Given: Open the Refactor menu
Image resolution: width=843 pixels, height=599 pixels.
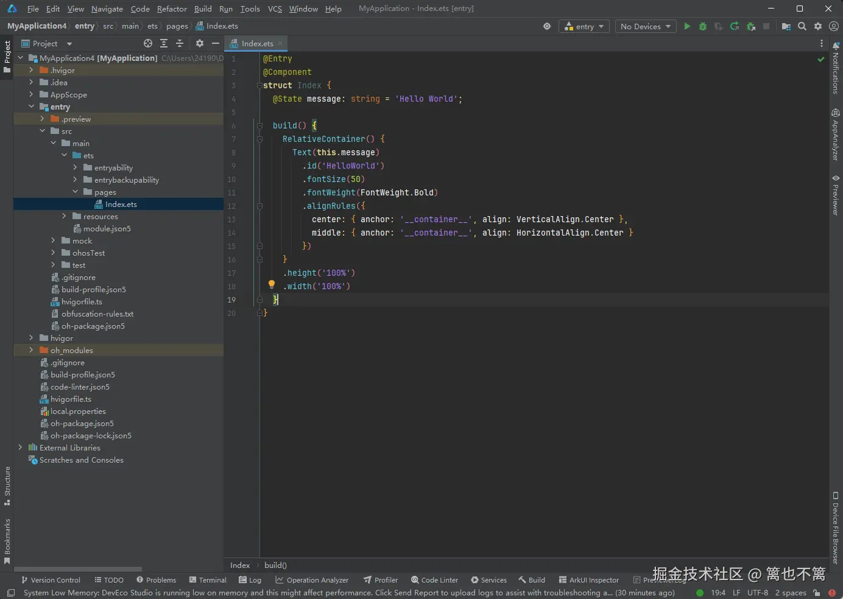Looking at the screenshot, I should coord(172,9).
